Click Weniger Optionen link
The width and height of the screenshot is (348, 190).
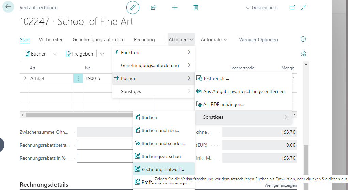(x=258, y=39)
